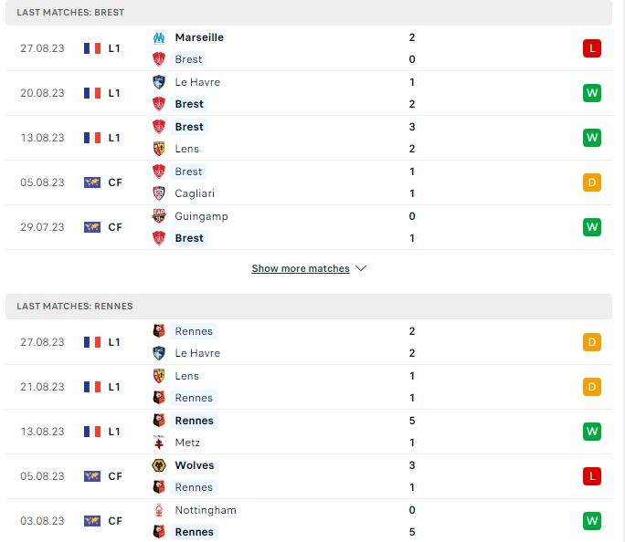
Task: Click the Nottingham club crest icon
Action: pos(159,510)
